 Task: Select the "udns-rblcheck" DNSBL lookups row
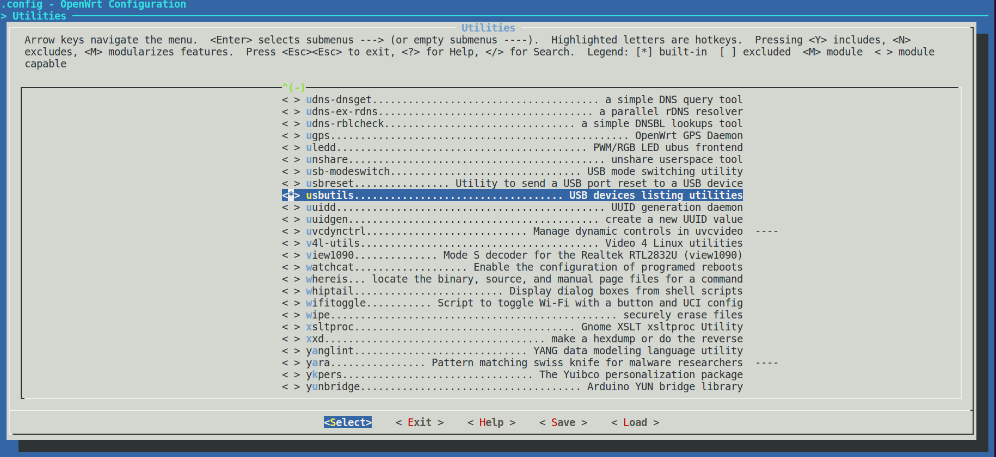coord(512,124)
